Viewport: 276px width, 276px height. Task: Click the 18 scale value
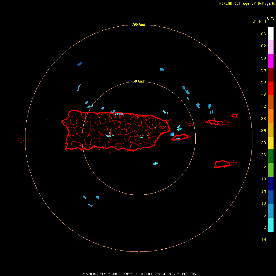coord(263,179)
